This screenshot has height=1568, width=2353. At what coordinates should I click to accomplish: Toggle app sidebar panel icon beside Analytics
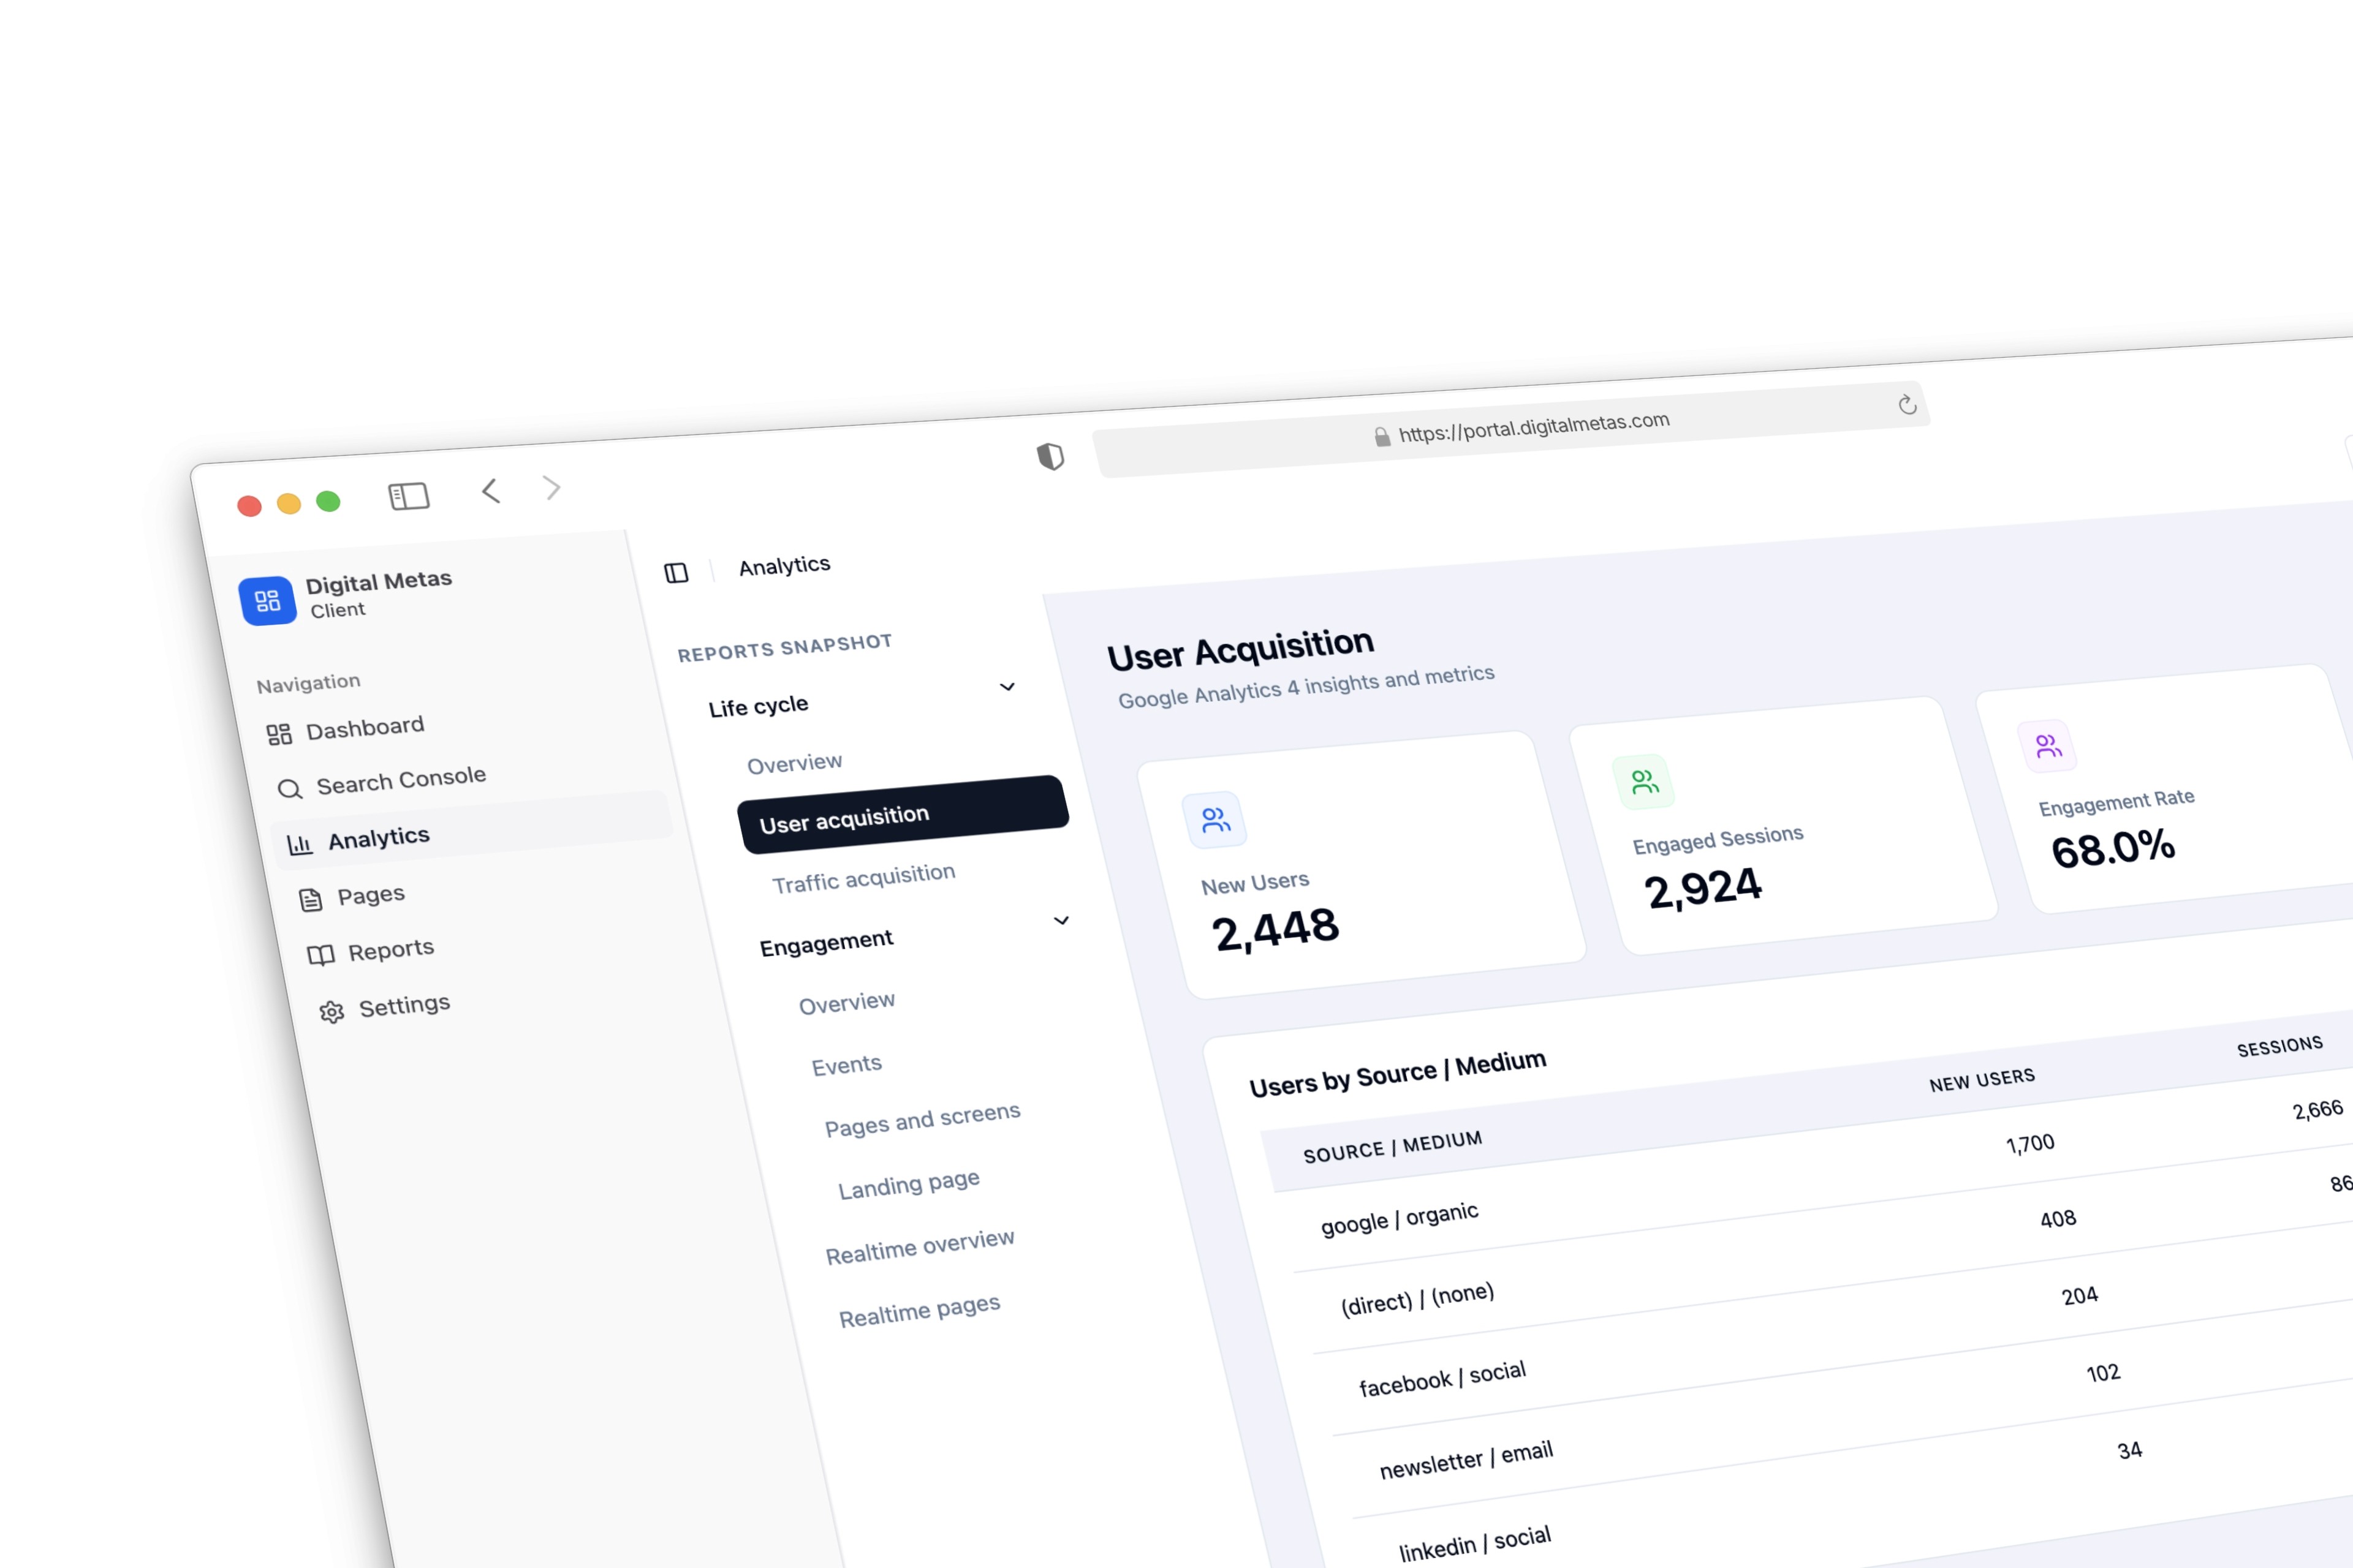[676, 573]
